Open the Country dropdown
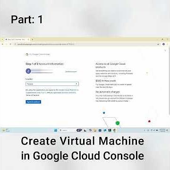This screenshot has height=170, width=170. point(52,84)
